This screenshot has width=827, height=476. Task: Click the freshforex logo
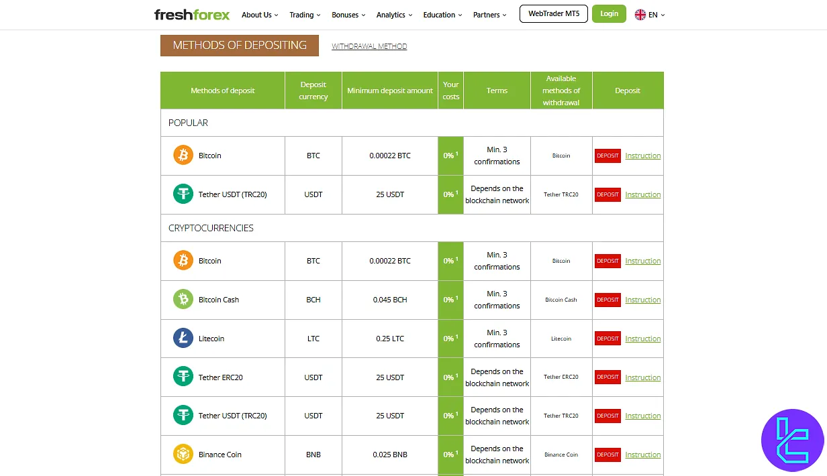192,13
